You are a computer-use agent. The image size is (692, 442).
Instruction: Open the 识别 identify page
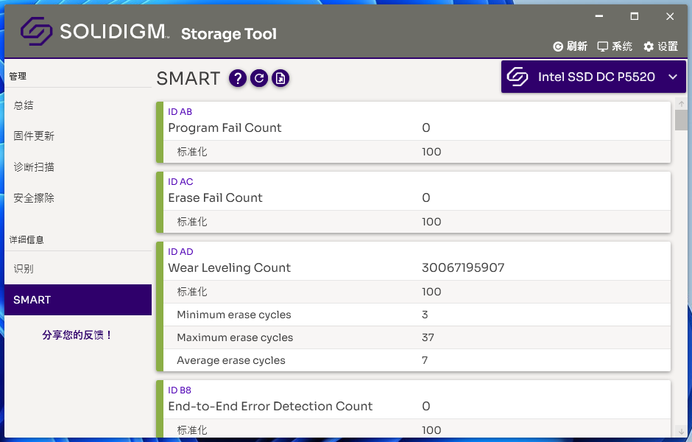pos(24,269)
